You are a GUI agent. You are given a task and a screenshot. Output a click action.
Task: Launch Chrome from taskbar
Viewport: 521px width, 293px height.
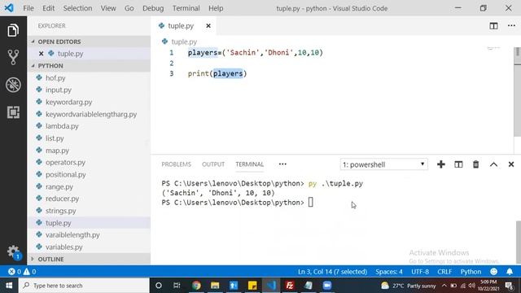(196, 286)
